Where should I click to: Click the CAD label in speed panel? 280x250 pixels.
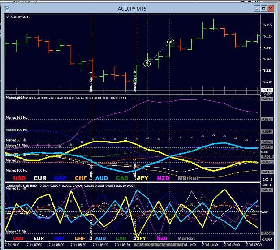tap(121, 238)
